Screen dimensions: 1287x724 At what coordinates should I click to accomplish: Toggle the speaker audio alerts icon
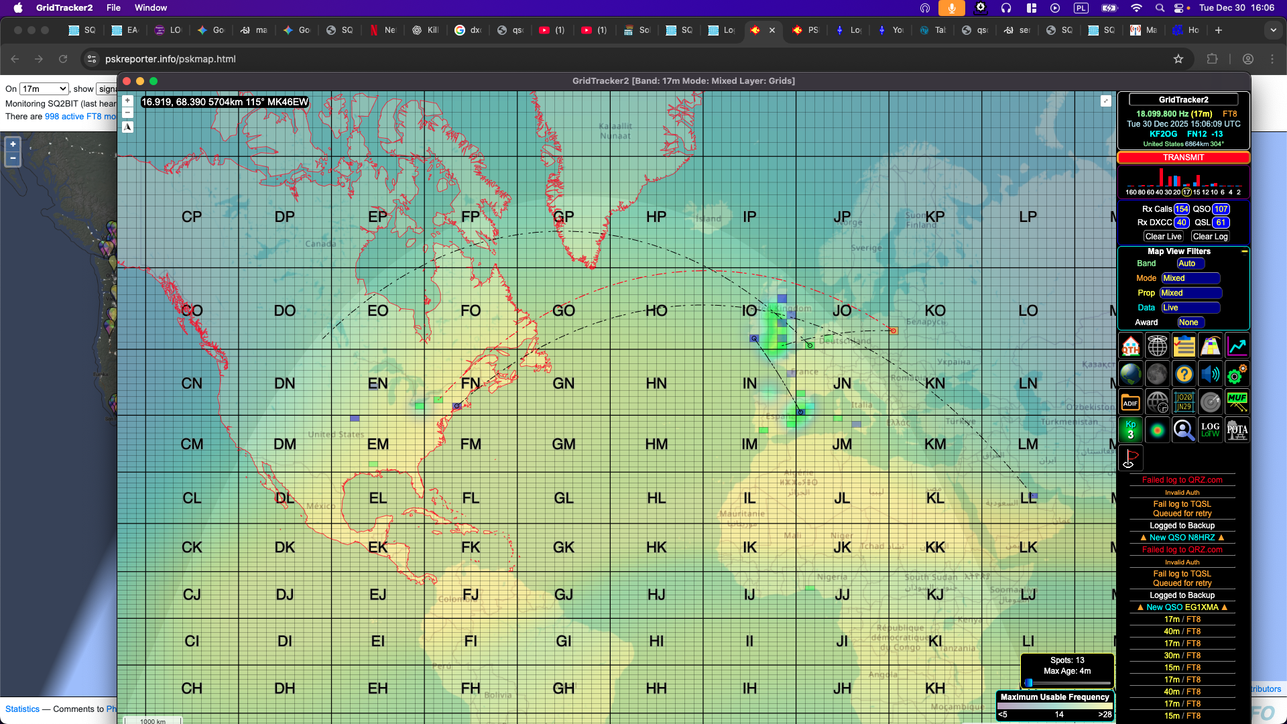click(1210, 374)
